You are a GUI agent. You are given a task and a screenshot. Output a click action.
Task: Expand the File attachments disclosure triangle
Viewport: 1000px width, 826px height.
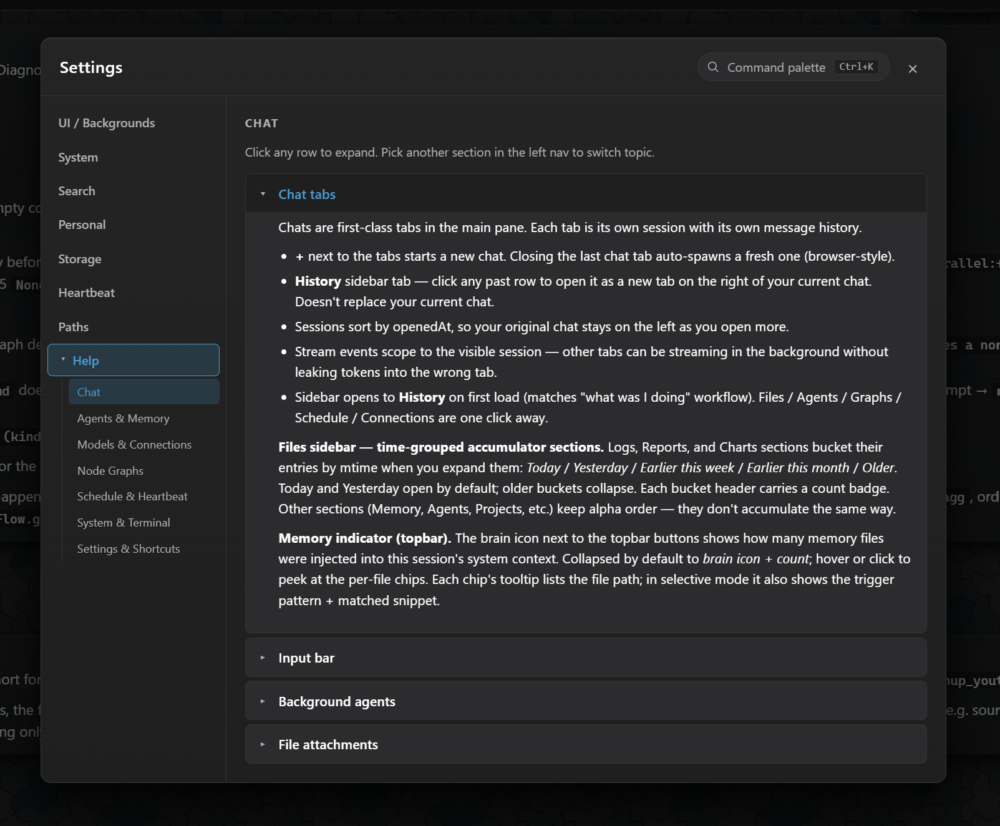(x=263, y=744)
